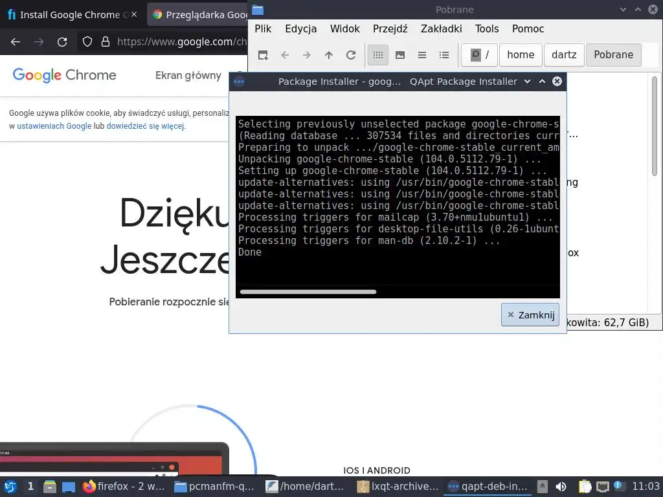The width and height of the screenshot is (663, 497).
Task: Switch to desktop 1 in pager
Action: click(x=30, y=487)
